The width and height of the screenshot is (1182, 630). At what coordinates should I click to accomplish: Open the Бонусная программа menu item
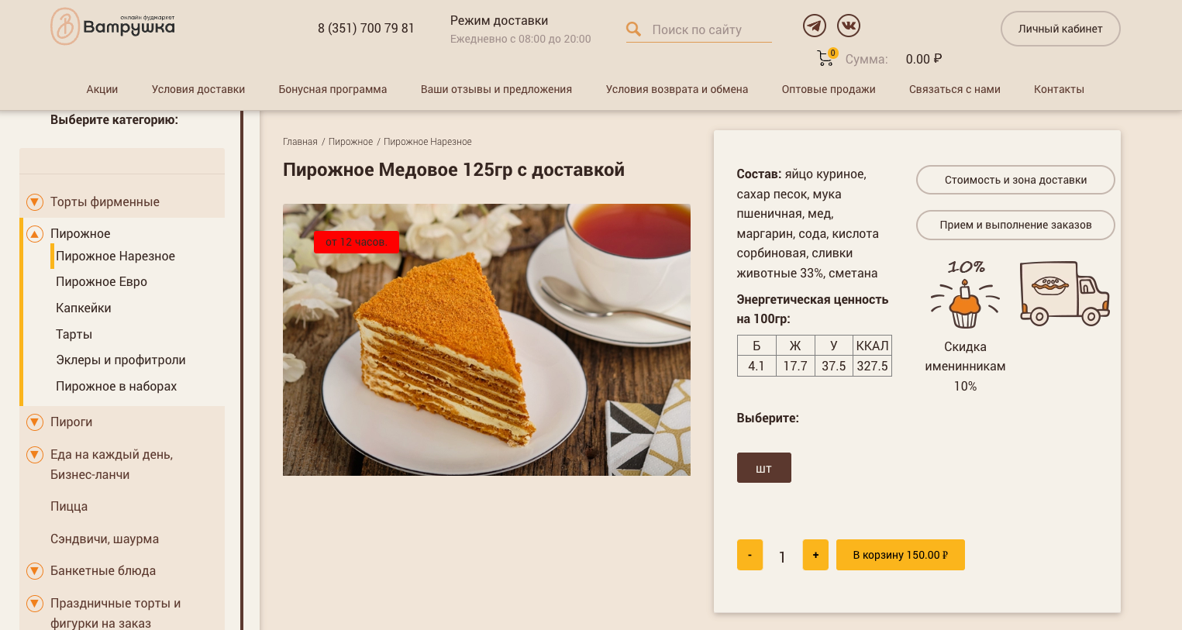click(333, 89)
